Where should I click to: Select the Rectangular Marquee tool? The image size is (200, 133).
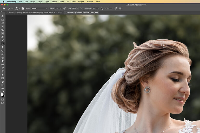coord(3,20)
